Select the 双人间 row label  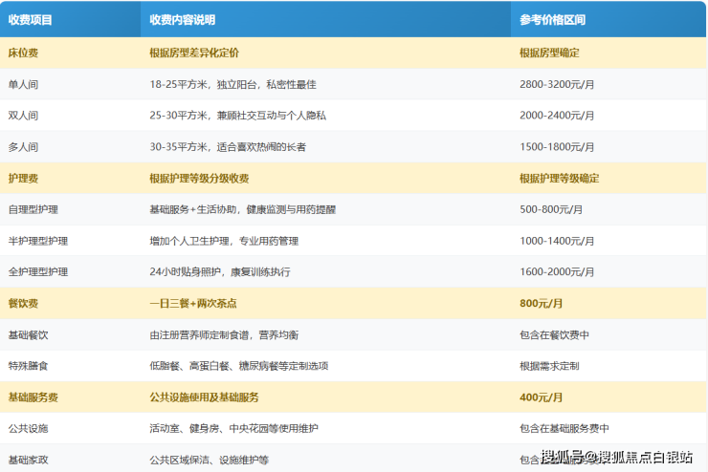[x=23, y=116]
